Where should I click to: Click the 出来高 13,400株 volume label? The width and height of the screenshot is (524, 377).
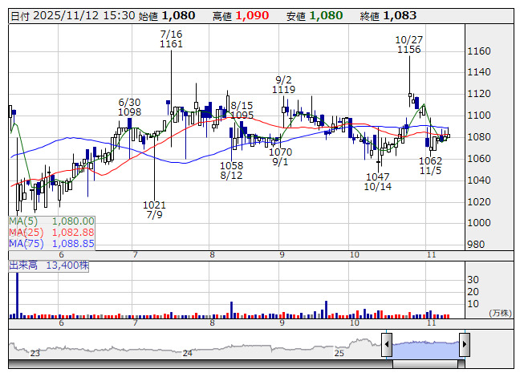[49, 266]
